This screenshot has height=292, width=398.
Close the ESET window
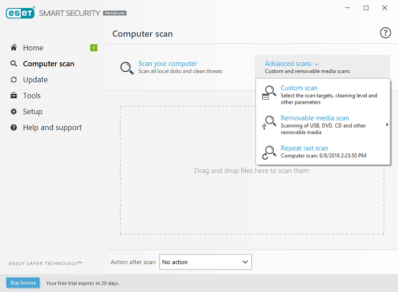click(x=385, y=8)
